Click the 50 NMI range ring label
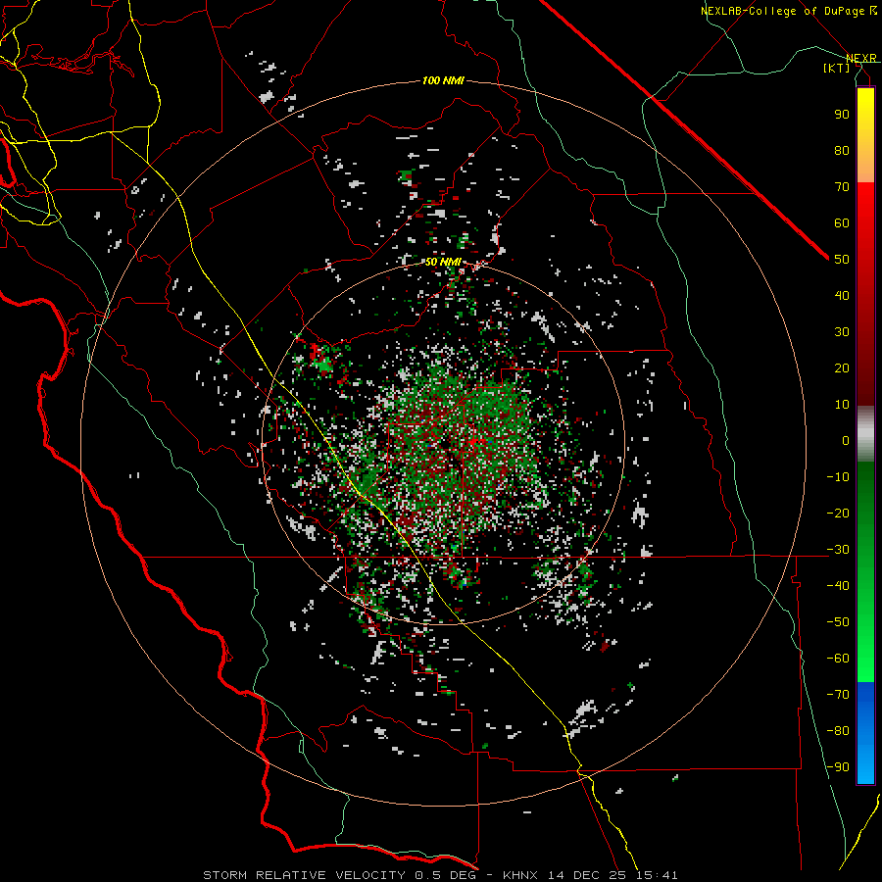 point(443,262)
